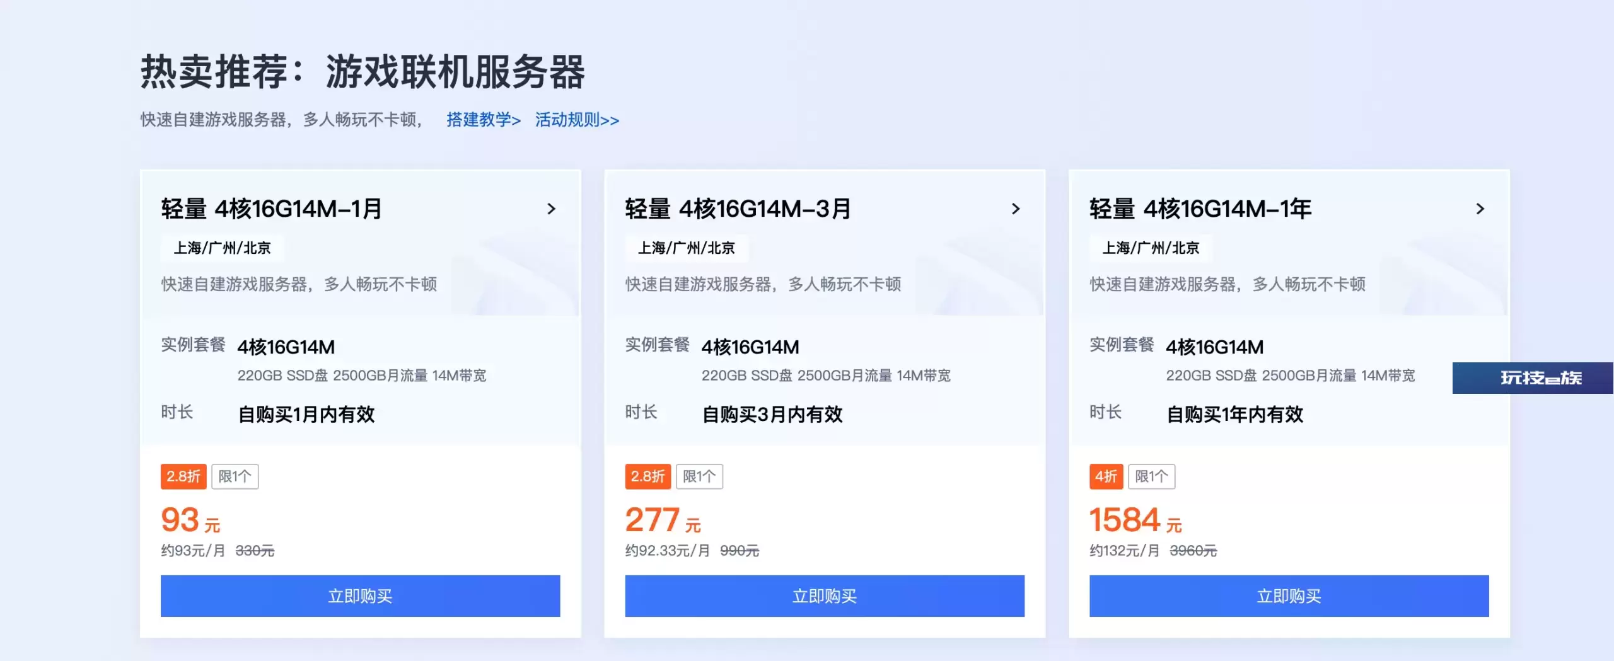The width and height of the screenshot is (1614, 661).
Task: Click the 玩技e族 watermark banner
Action: pos(1533,378)
